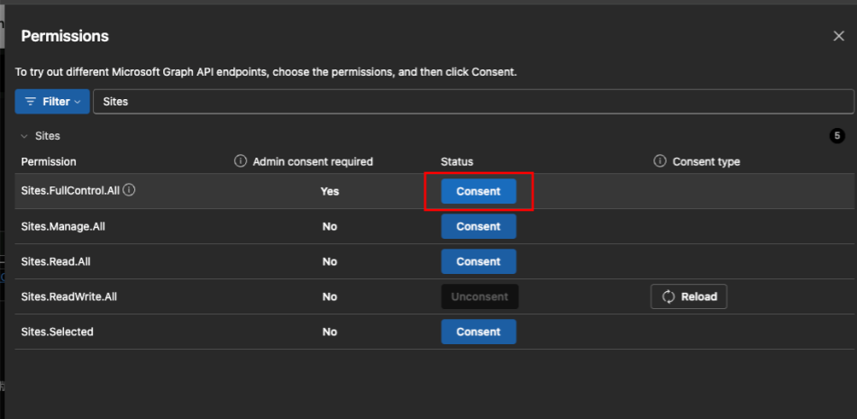
Task: Select the Sites.Read.All permission name
Action: [x=56, y=261]
